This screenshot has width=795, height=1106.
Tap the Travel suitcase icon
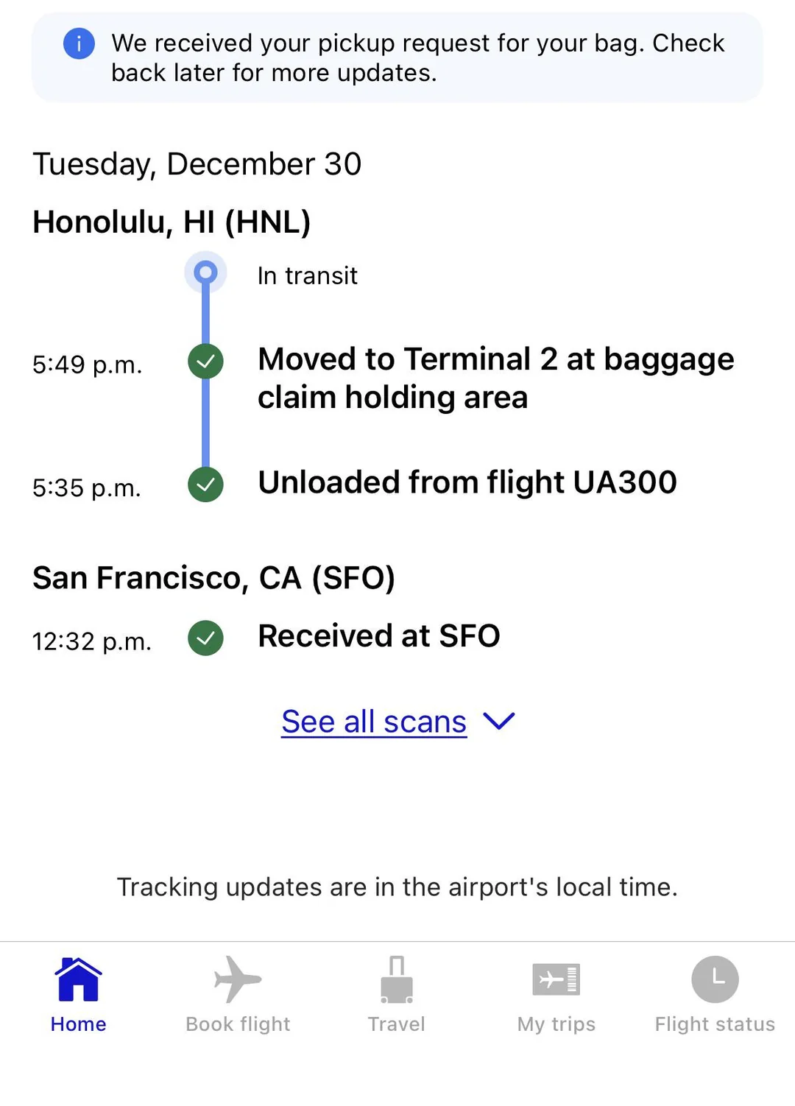397,980
